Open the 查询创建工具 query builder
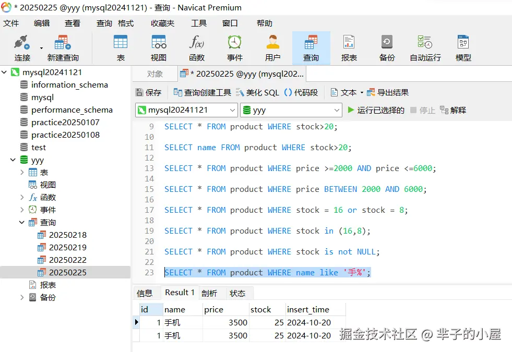The height and width of the screenshot is (352, 512). tap(202, 93)
